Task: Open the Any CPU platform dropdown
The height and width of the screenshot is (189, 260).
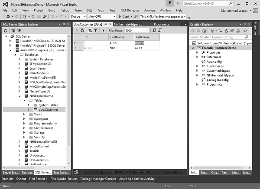Action: coord(114,16)
